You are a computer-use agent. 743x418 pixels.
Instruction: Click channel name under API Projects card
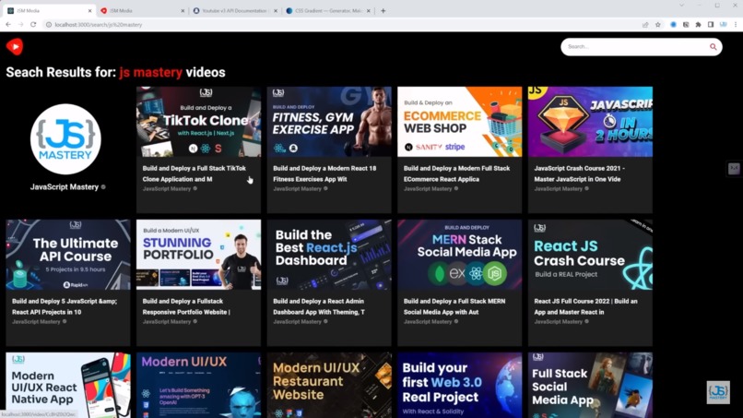[x=36, y=322]
